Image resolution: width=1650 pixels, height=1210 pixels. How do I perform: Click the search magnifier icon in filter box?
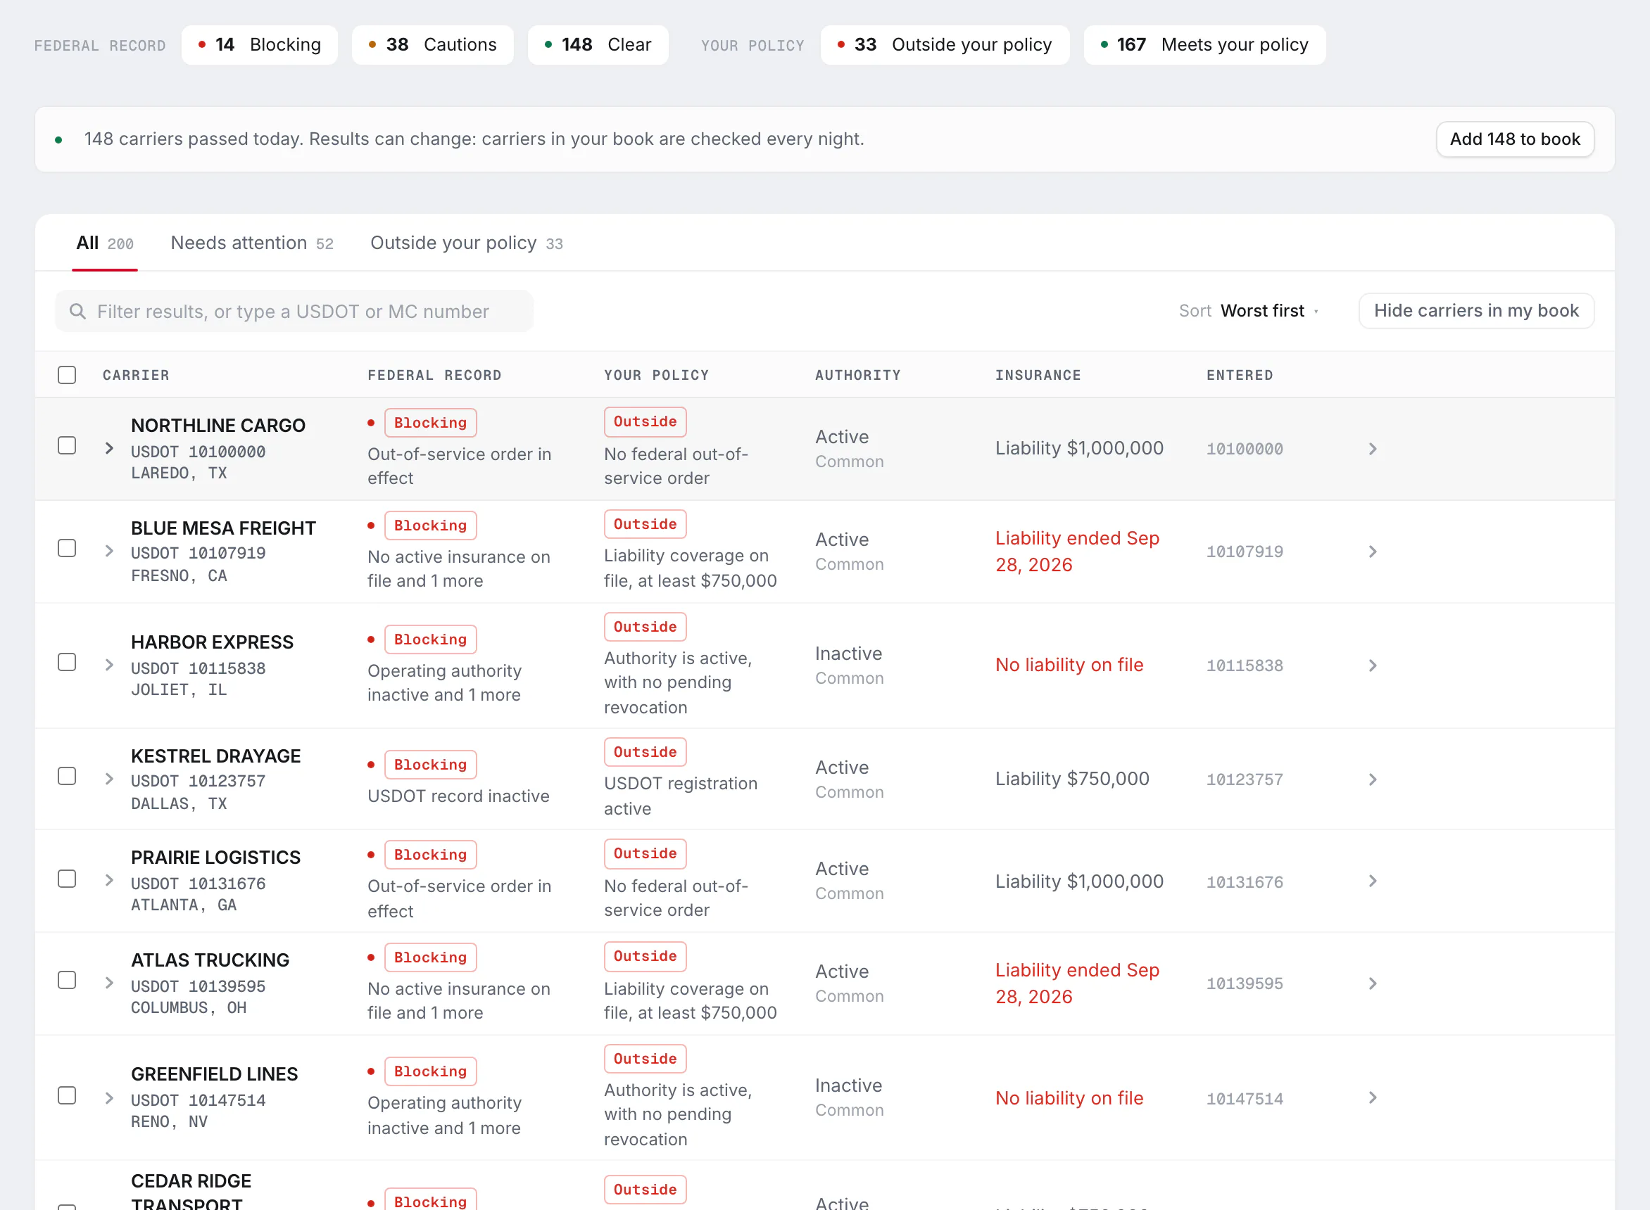(77, 311)
